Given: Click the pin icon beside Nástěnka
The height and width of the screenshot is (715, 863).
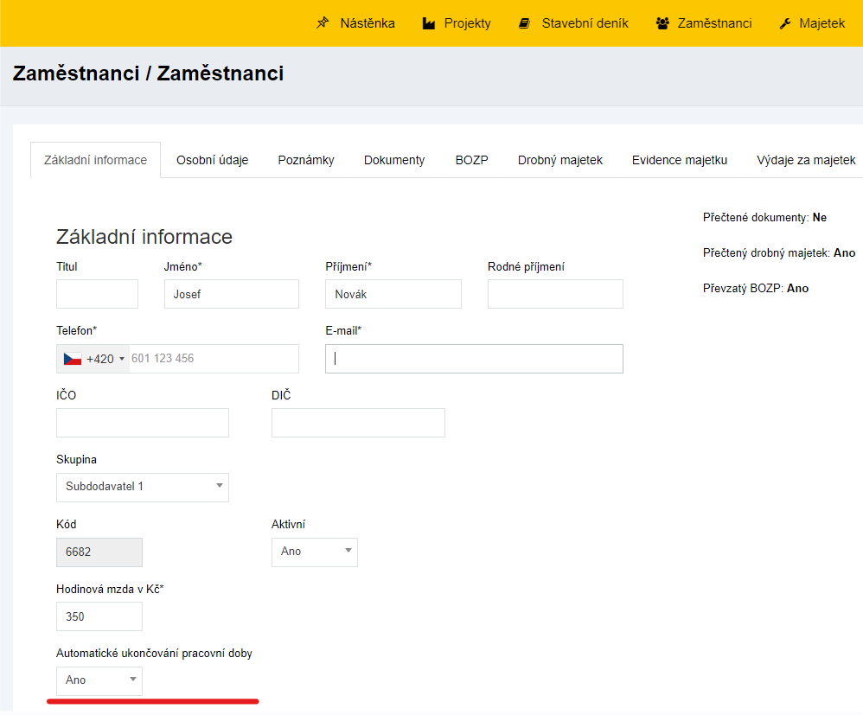Looking at the screenshot, I should (x=323, y=23).
